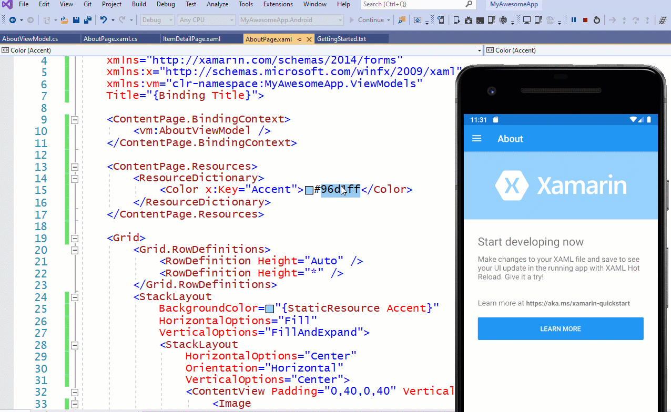This screenshot has height=412, width=671.
Task: Click the Xamarin logo banner in the emulator
Action: pyautogui.click(x=561, y=186)
